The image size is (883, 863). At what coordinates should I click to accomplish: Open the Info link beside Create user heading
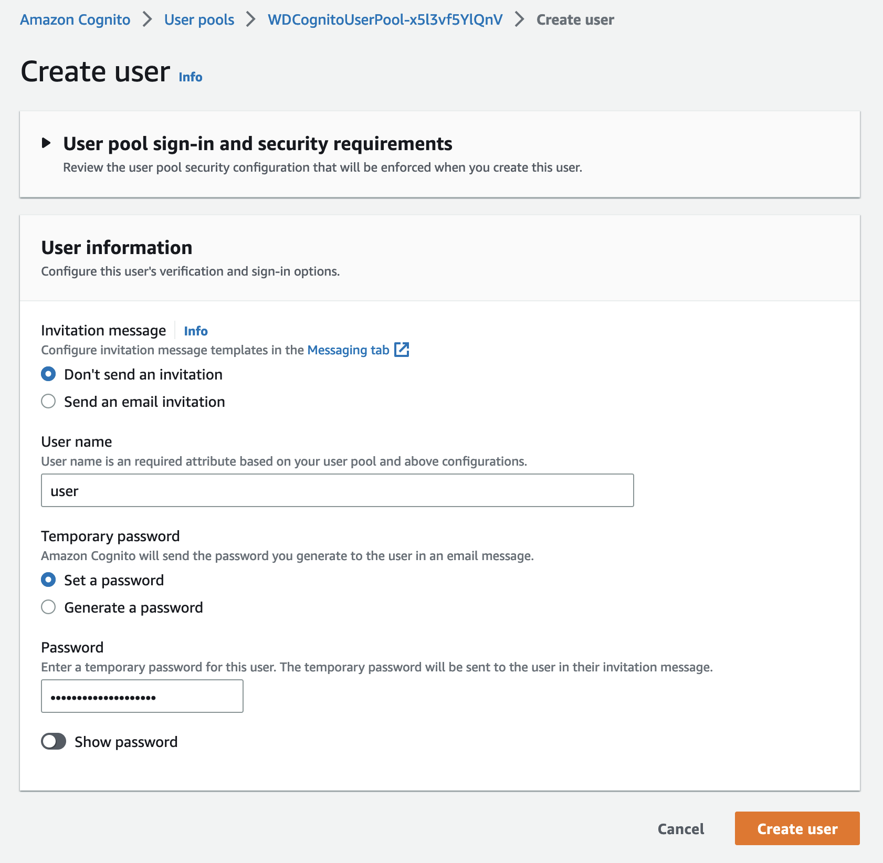pyautogui.click(x=190, y=76)
